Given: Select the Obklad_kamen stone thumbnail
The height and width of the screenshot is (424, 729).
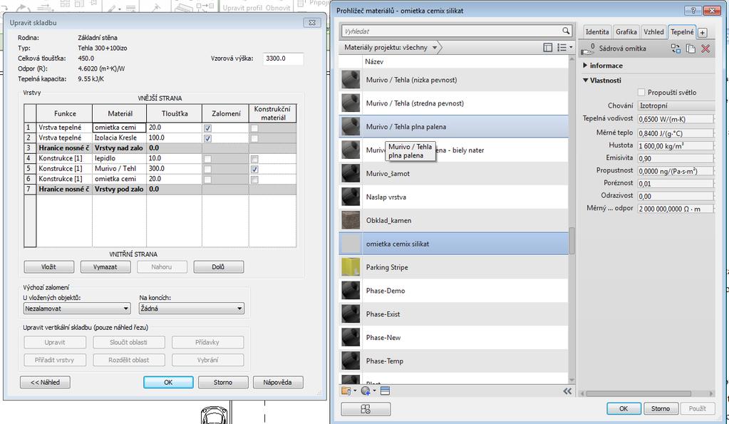Looking at the screenshot, I should 351,220.
